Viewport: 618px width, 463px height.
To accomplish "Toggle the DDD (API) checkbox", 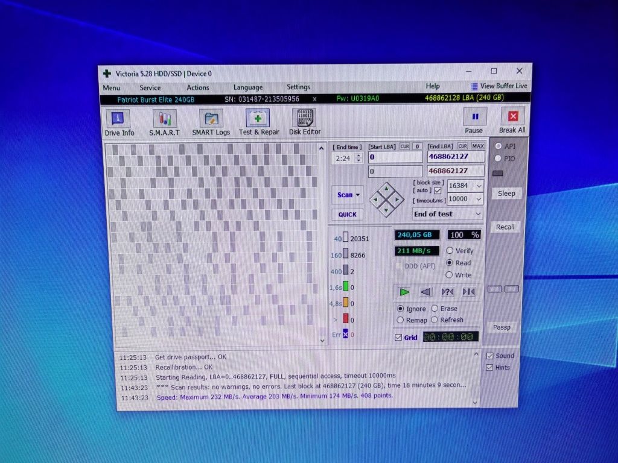I will point(400,266).
